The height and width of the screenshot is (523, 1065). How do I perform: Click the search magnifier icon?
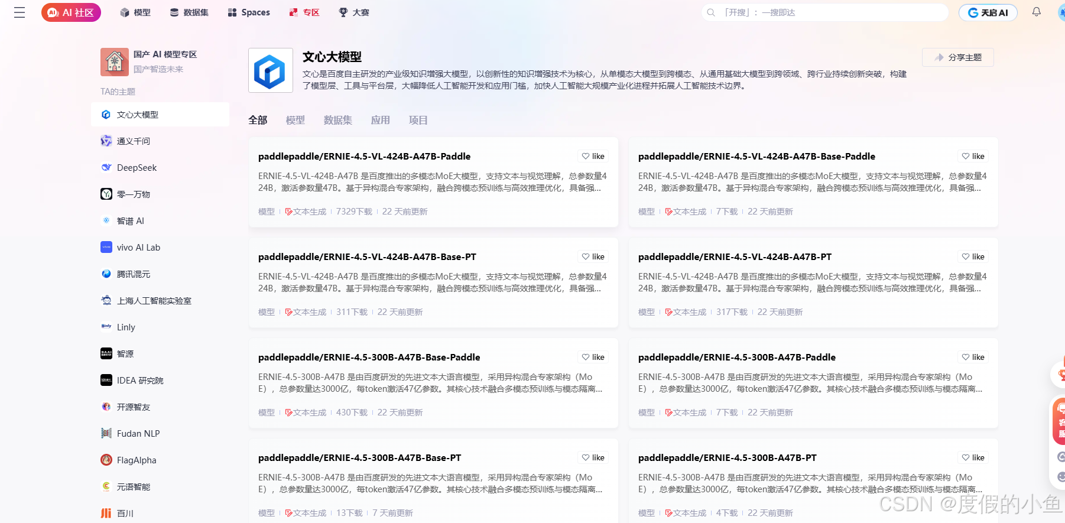(x=711, y=12)
